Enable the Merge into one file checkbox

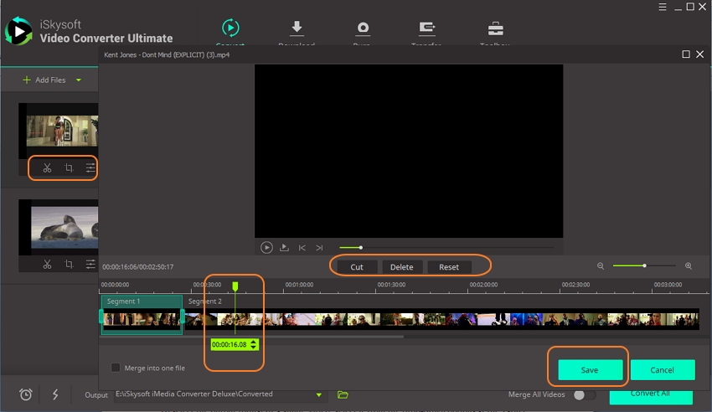coord(116,368)
